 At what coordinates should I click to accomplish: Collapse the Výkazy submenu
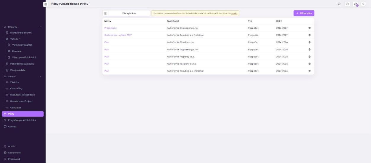pos(20,39)
